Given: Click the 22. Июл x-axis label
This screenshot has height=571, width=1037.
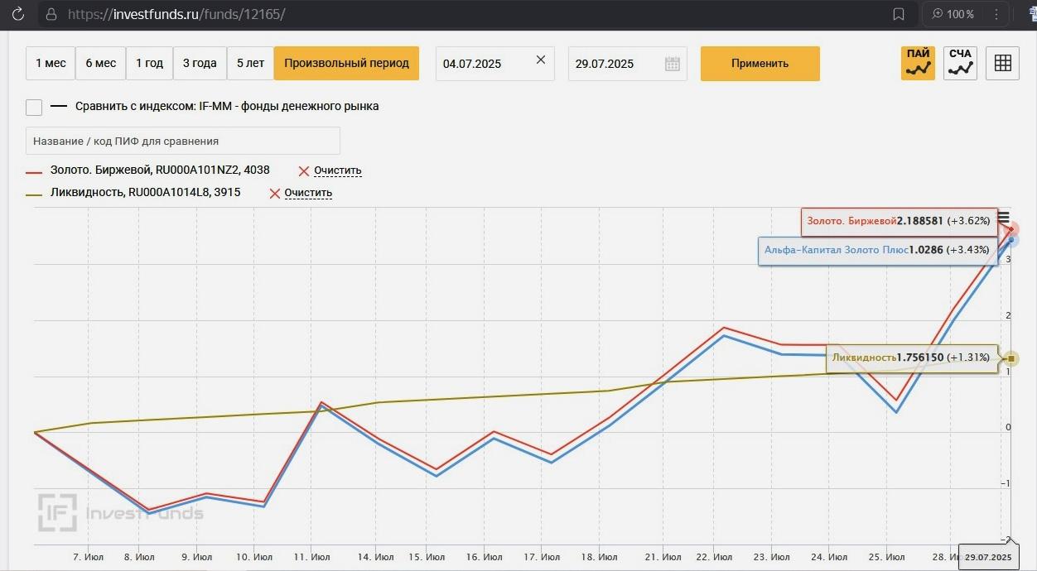Looking at the screenshot, I should 713,557.
